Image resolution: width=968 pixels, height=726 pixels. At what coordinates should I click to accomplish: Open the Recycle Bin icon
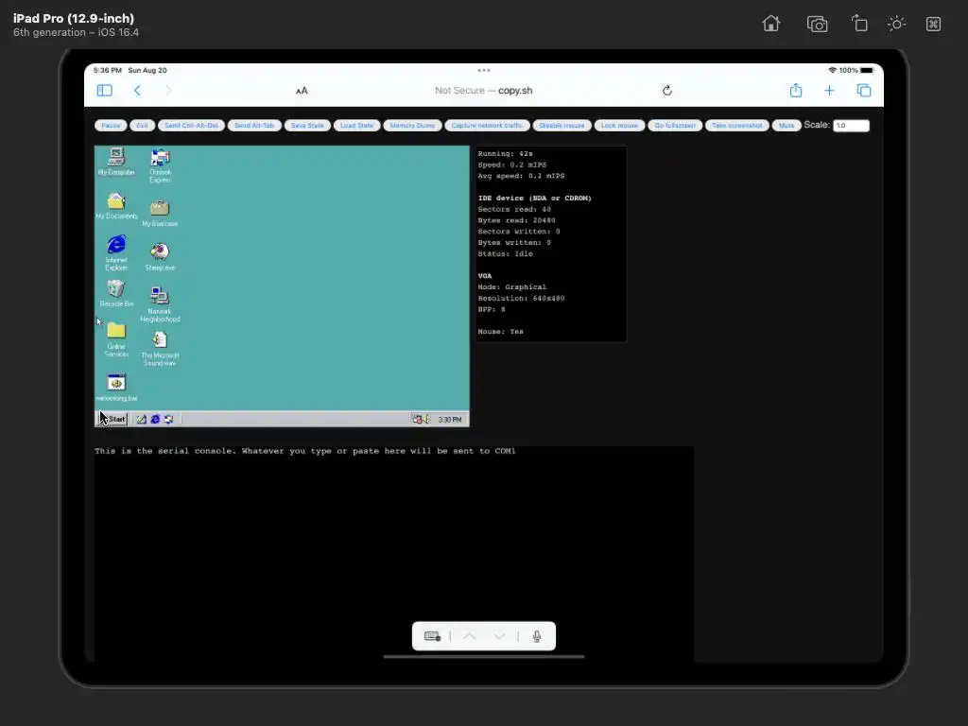pos(116,293)
